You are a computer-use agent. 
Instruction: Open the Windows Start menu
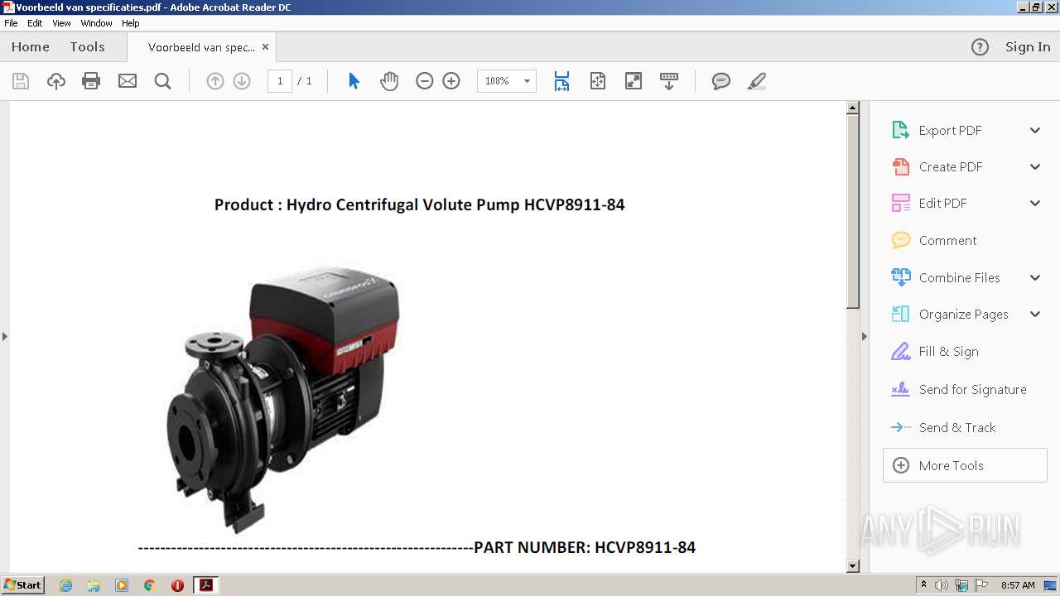pos(23,585)
